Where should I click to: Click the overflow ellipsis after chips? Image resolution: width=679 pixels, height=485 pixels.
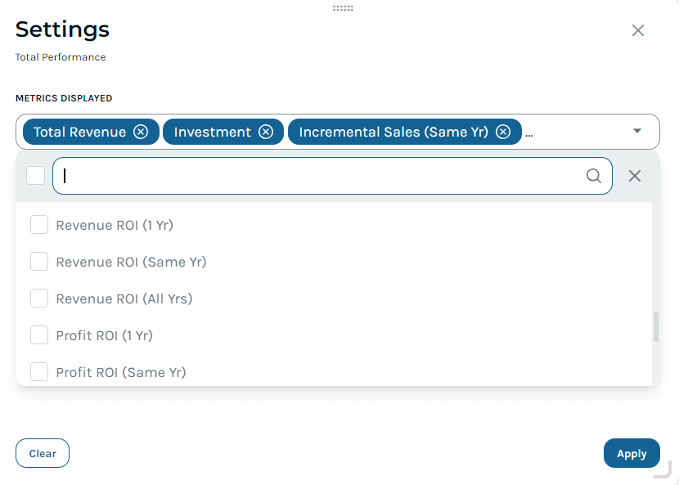[529, 135]
